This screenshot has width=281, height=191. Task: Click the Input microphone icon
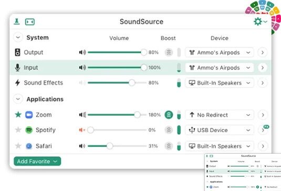[x=17, y=67]
